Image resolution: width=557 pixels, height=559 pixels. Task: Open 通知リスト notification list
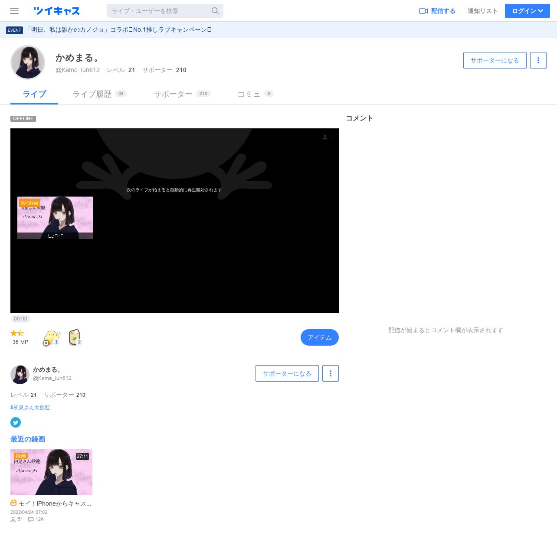point(482,11)
